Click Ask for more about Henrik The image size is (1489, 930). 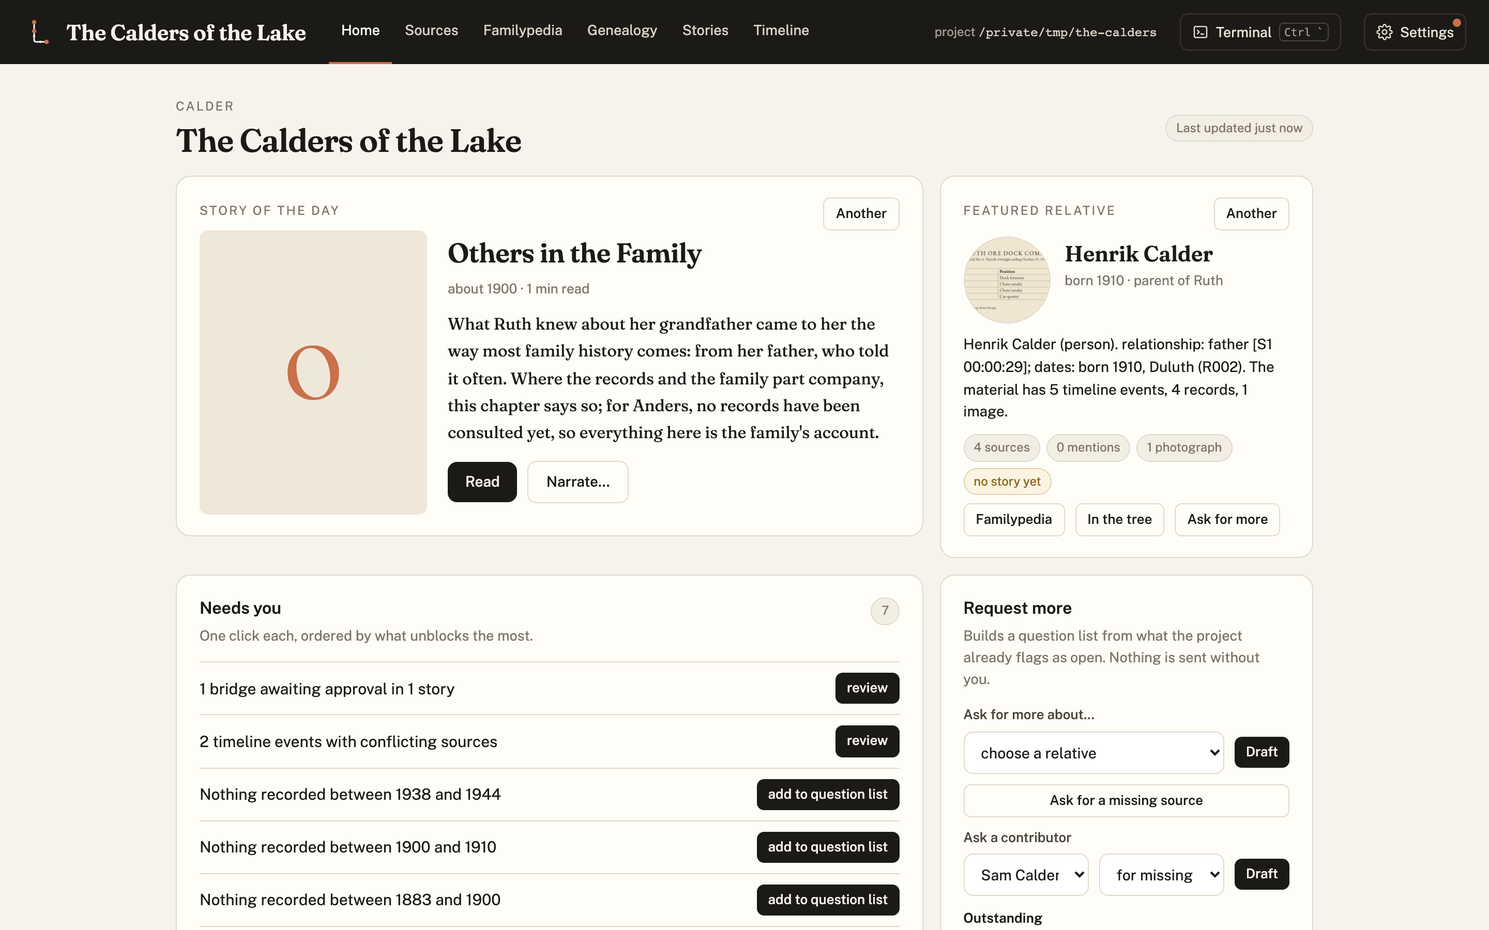click(1227, 519)
